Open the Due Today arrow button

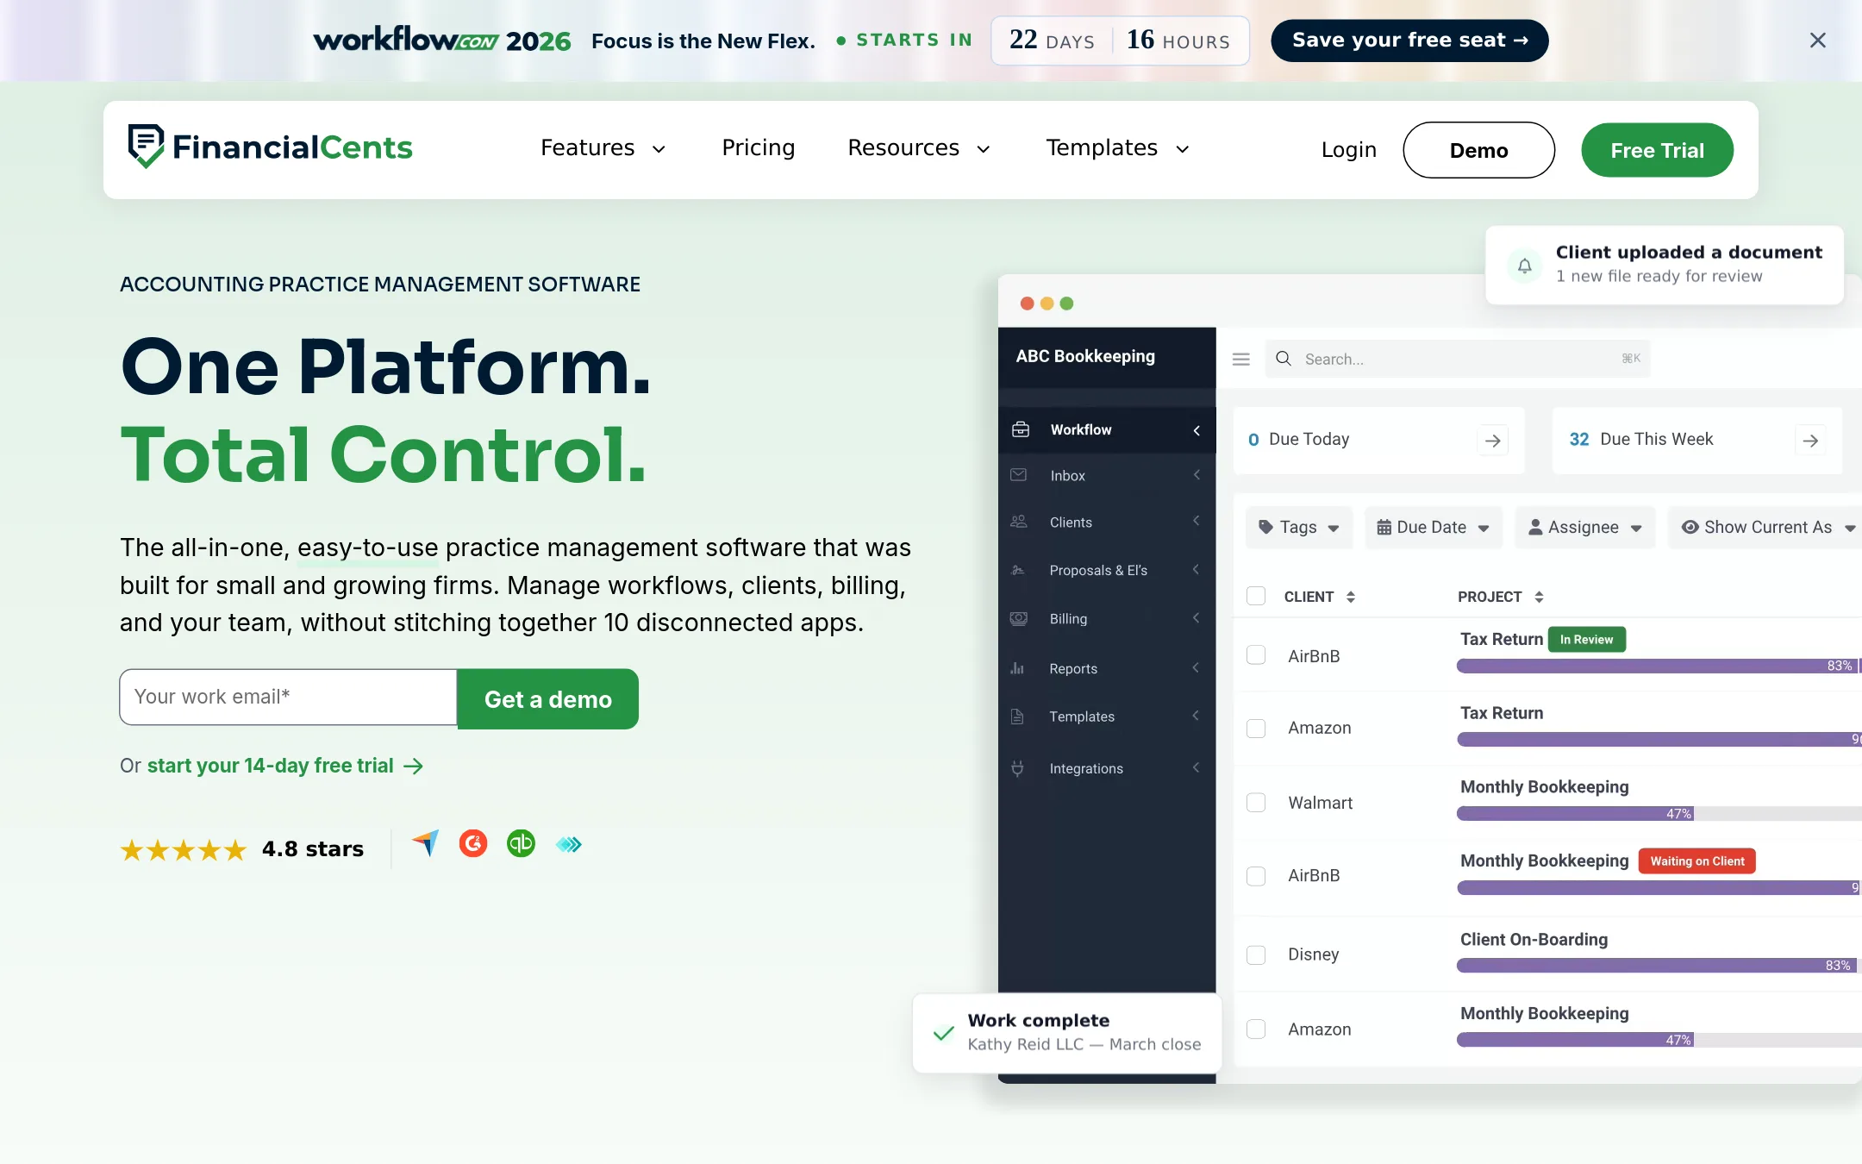point(1492,441)
